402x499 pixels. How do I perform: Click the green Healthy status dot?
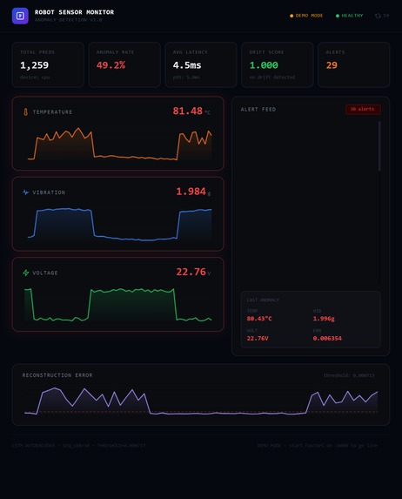338,16
